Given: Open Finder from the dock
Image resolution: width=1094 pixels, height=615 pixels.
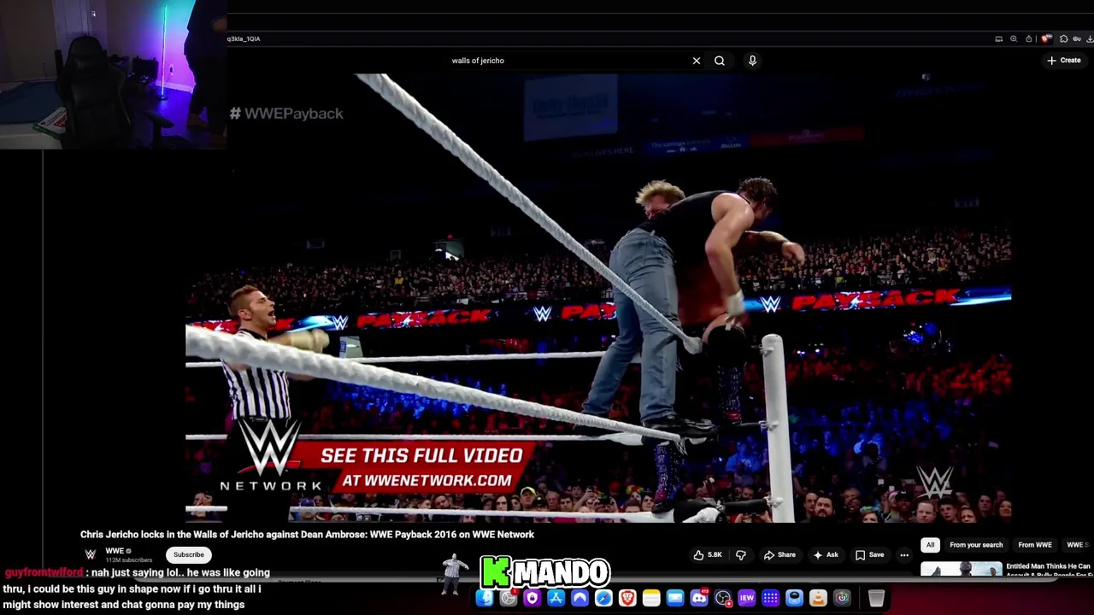Looking at the screenshot, I should click(x=485, y=598).
